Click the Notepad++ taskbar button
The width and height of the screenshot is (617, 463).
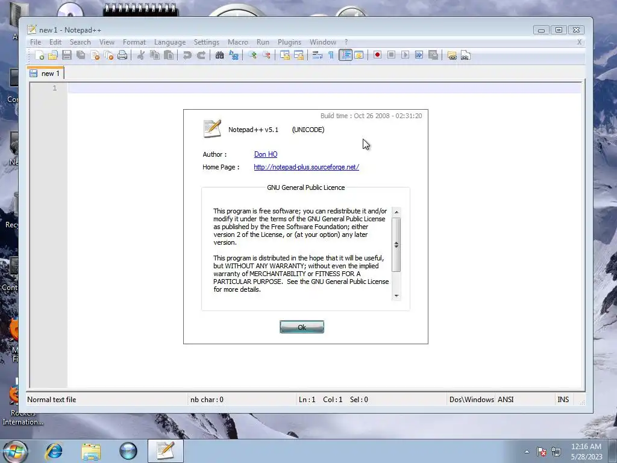(165, 451)
